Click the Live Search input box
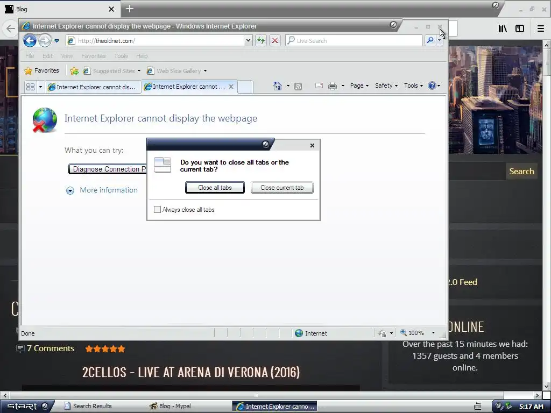 click(354, 41)
